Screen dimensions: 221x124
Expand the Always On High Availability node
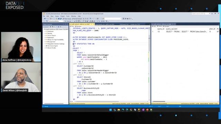45,40
